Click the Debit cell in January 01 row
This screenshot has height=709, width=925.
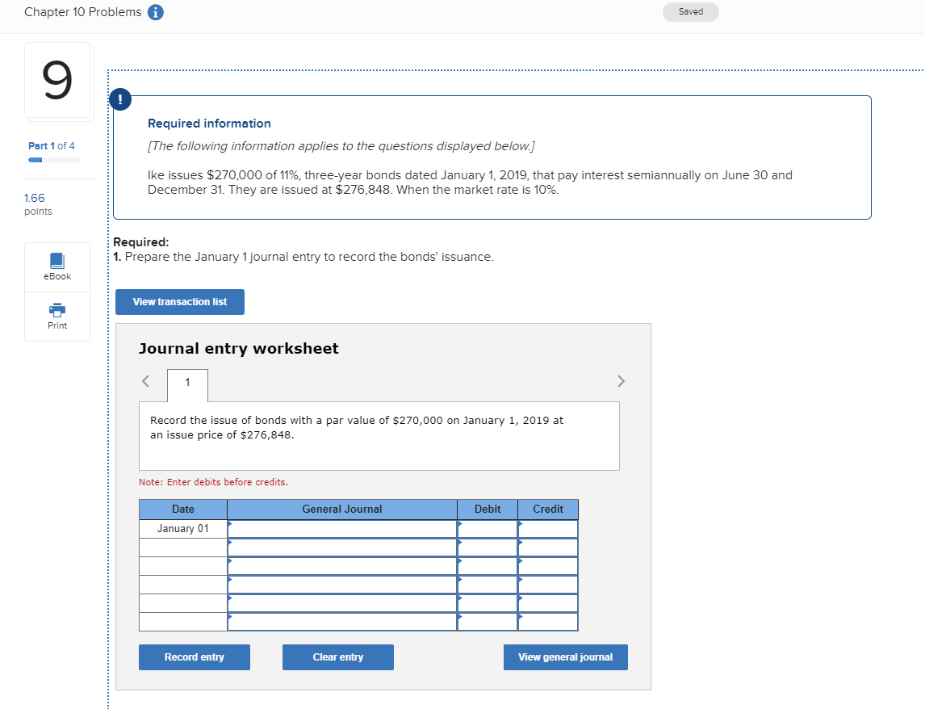tap(488, 529)
